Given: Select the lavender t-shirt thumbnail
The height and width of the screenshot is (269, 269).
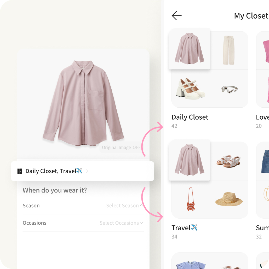Looking at the screenshot, I should [191, 262].
